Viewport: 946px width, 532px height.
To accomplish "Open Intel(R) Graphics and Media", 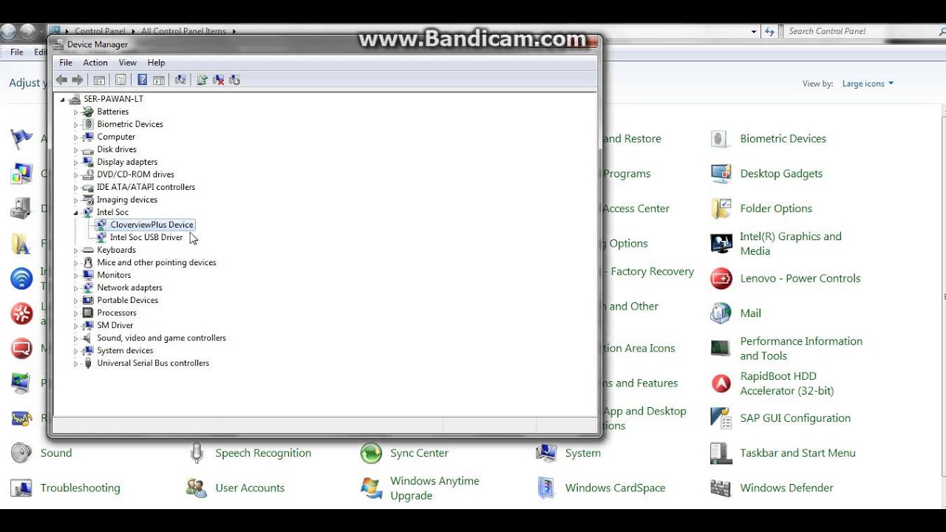I will click(x=791, y=244).
